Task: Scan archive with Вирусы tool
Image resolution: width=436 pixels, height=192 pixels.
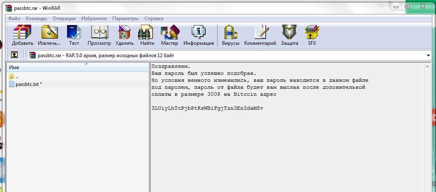Action: click(230, 35)
